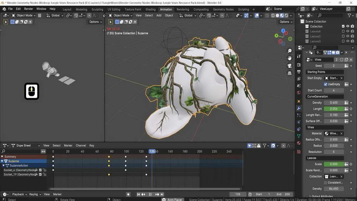Open the Particles properties tab icon
Viewport: 357px width, 201px height.
(x=299, y=115)
